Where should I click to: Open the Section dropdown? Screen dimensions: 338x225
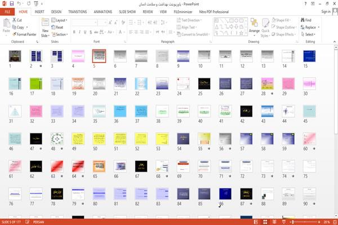(60, 34)
